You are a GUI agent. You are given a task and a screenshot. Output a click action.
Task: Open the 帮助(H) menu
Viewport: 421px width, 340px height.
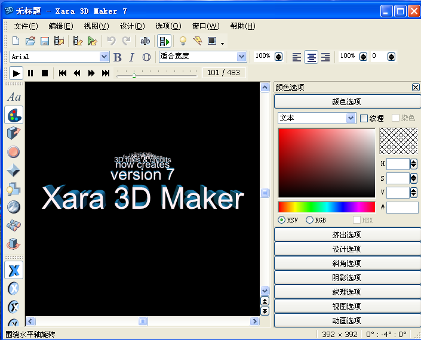click(242, 26)
